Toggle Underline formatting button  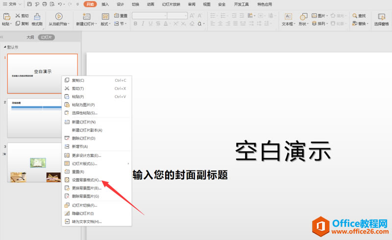tap(150, 24)
